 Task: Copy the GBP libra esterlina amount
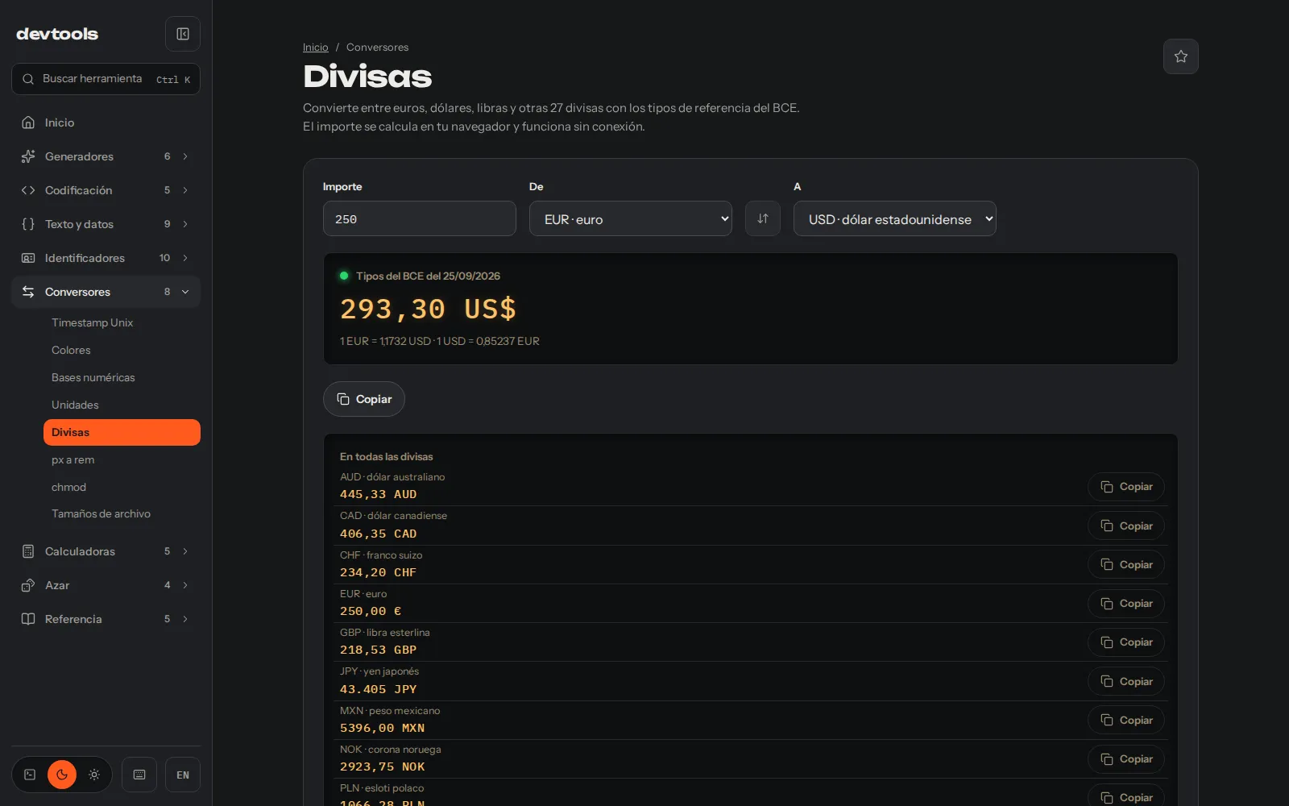pyautogui.click(x=1125, y=642)
